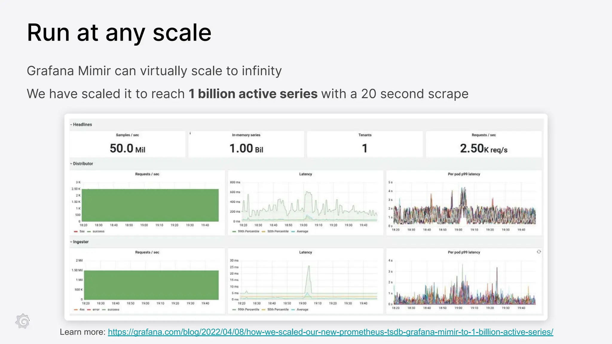Image resolution: width=612 pixels, height=344 pixels.
Task: Open Distributor Per pod p99 latency title menu
Action: point(464,174)
